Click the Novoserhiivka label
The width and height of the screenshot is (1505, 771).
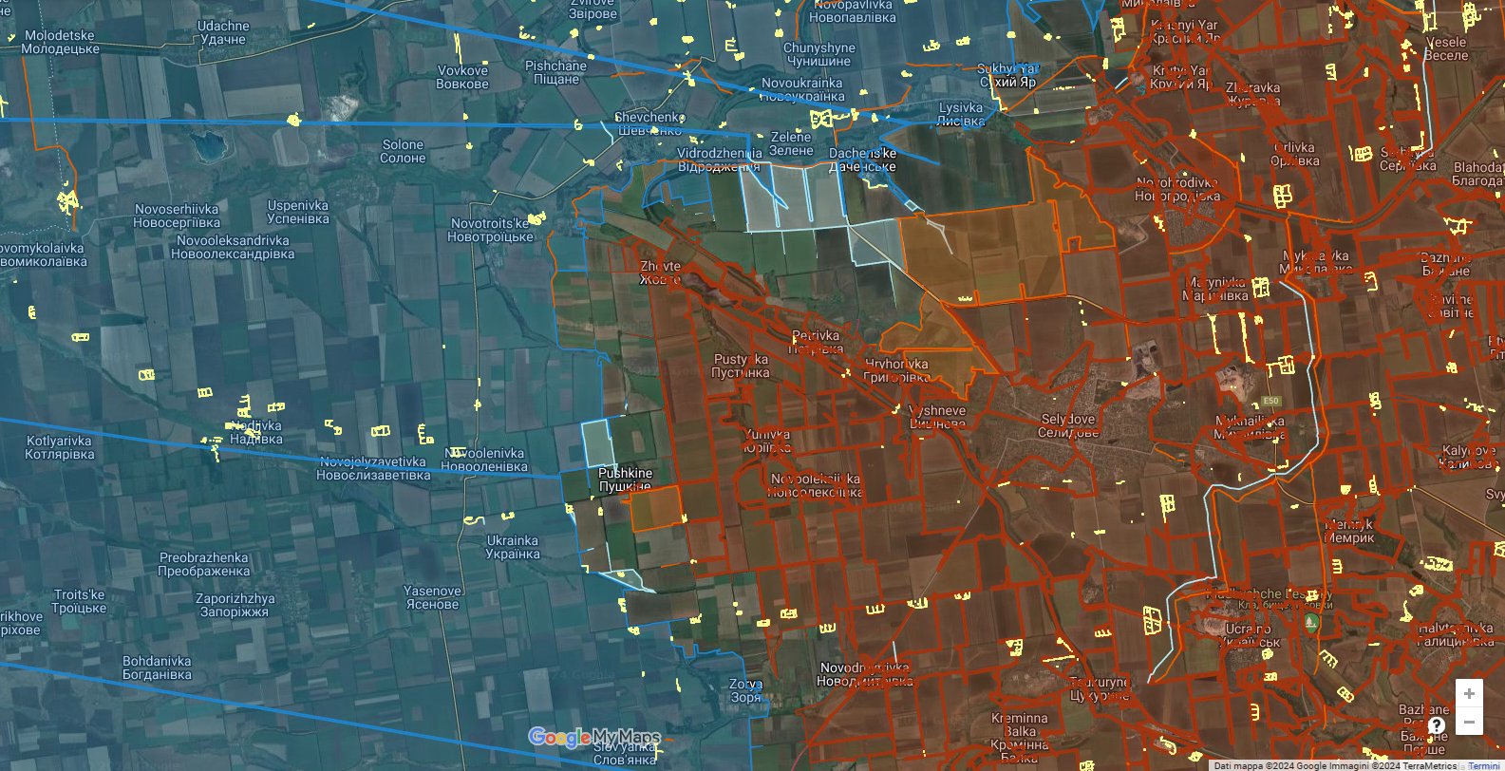[177, 216]
